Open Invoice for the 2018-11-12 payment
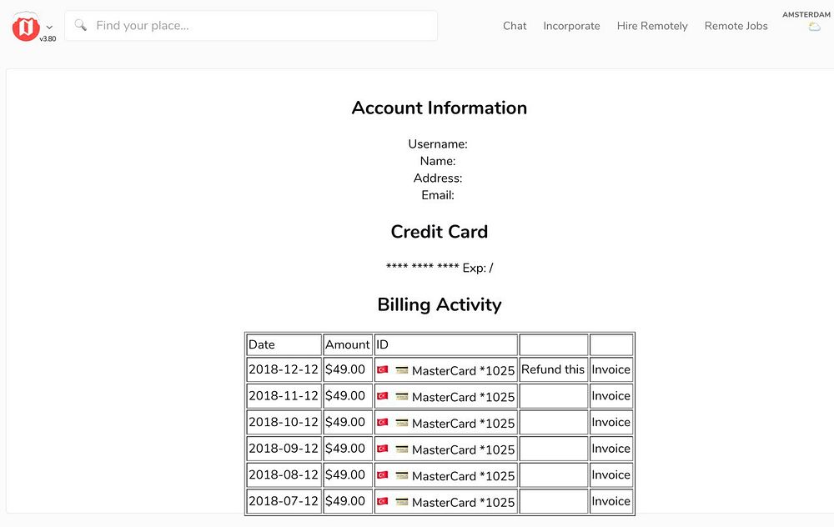Image resolution: width=834 pixels, height=527 pixels. [610, 396]
